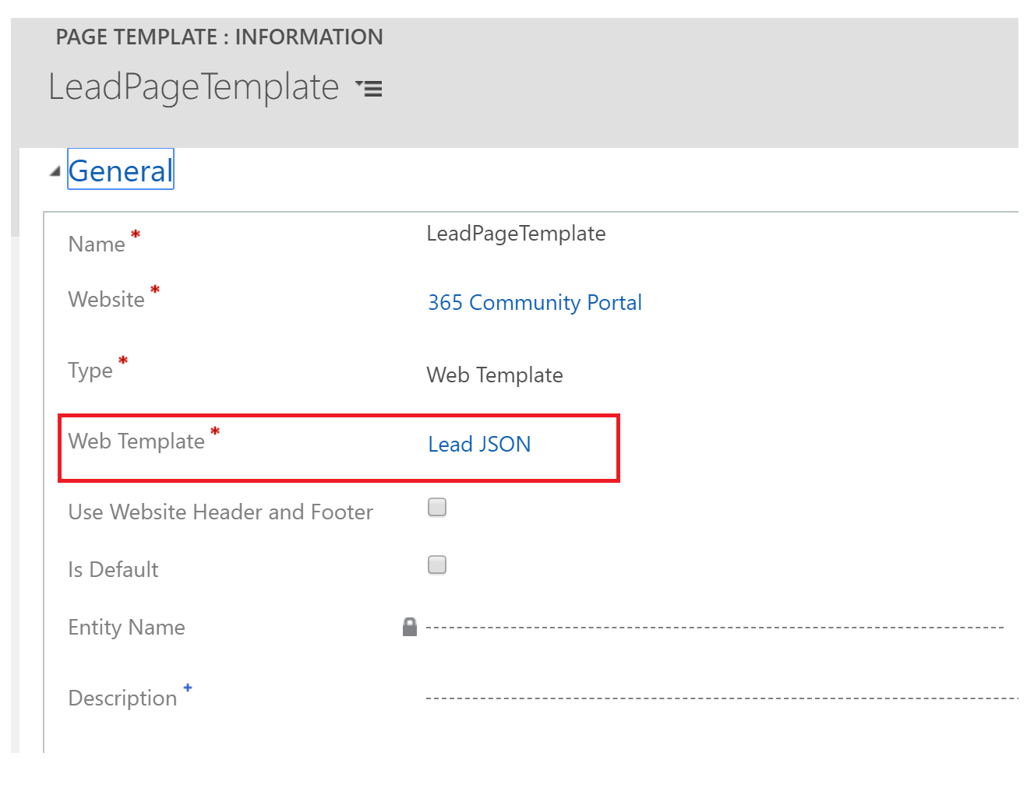1034x788 pixels.
Task: Open the 365 Community Portal website link
Action: [535, 302]
